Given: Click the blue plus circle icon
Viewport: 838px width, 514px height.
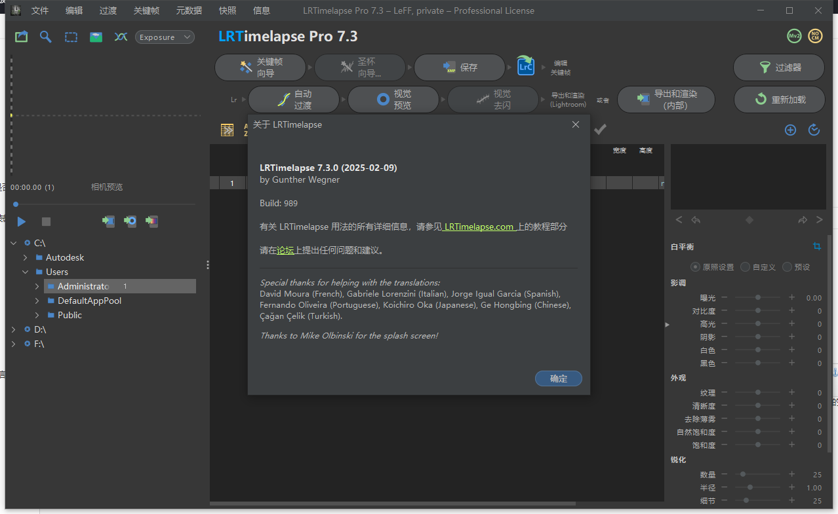Looking at the screenshot, I should [x=790, y=130].
